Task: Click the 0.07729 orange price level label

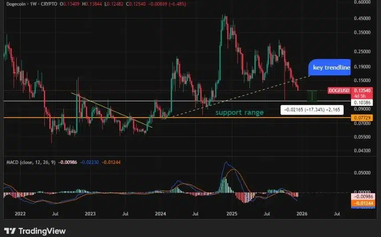Action: [363, 118]
